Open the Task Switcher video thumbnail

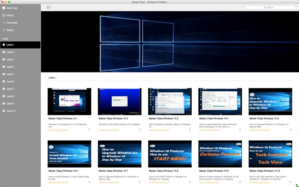point(270,154)
